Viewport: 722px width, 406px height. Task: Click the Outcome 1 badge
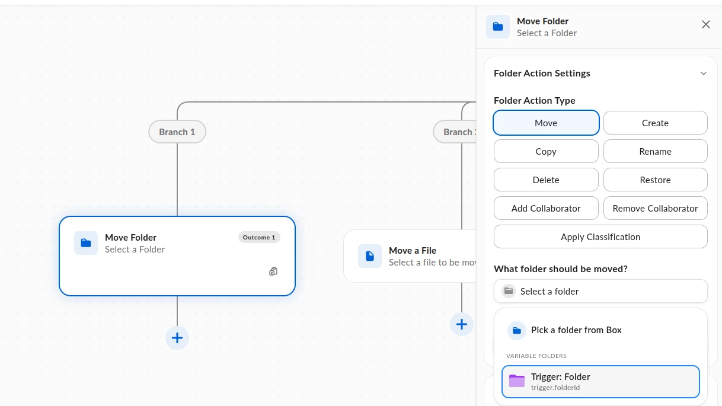pos(259,237)
